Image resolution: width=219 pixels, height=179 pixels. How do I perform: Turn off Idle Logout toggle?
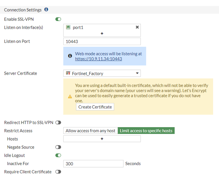point(58,155)
